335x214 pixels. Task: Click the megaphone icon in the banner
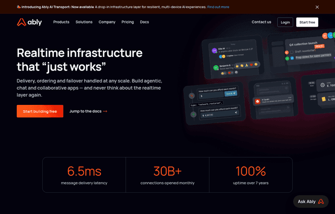pyautogui.click(x=19, y=7)
